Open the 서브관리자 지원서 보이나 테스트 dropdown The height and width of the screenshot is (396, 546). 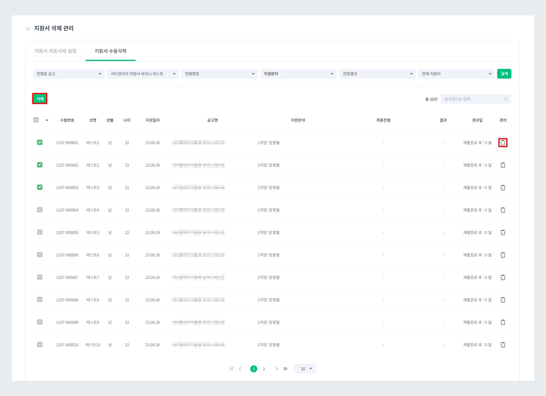143,74
